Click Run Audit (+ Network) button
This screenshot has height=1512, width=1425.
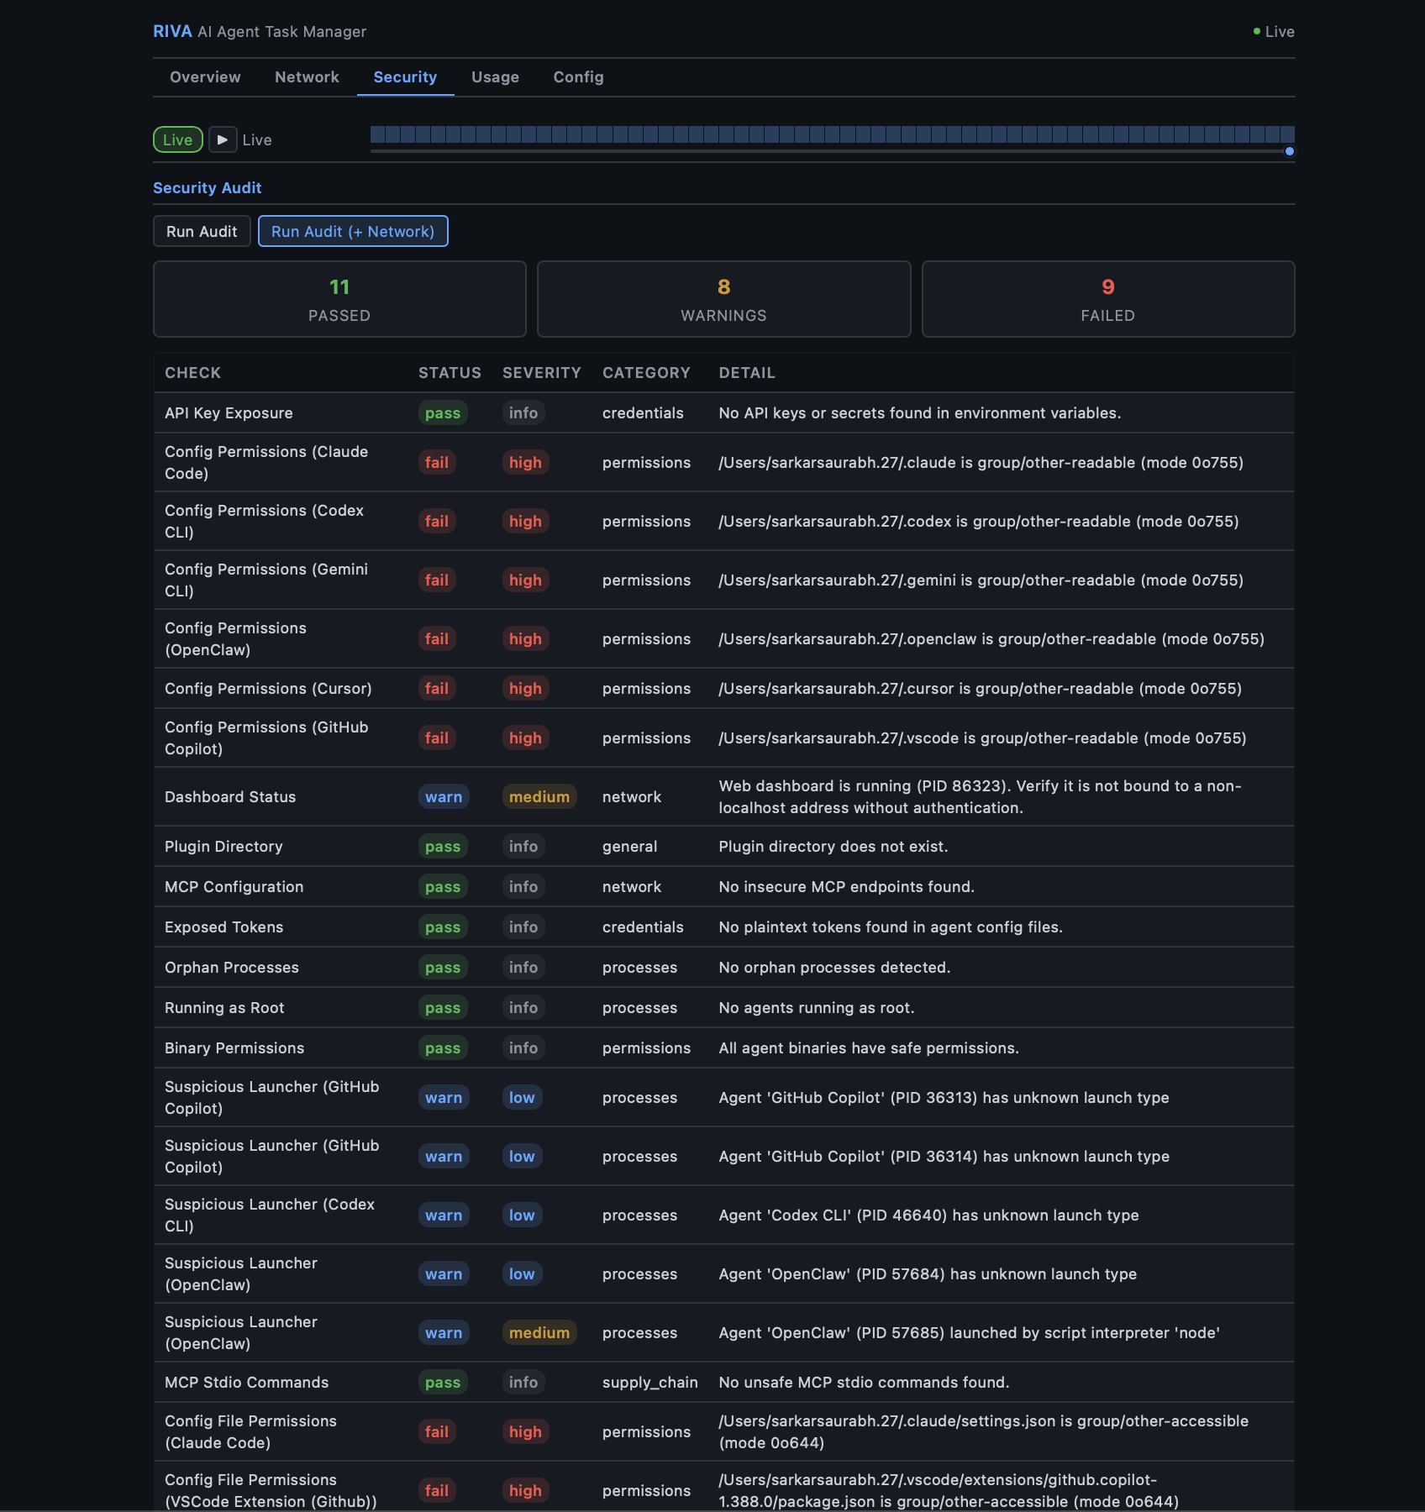[353, 231]
